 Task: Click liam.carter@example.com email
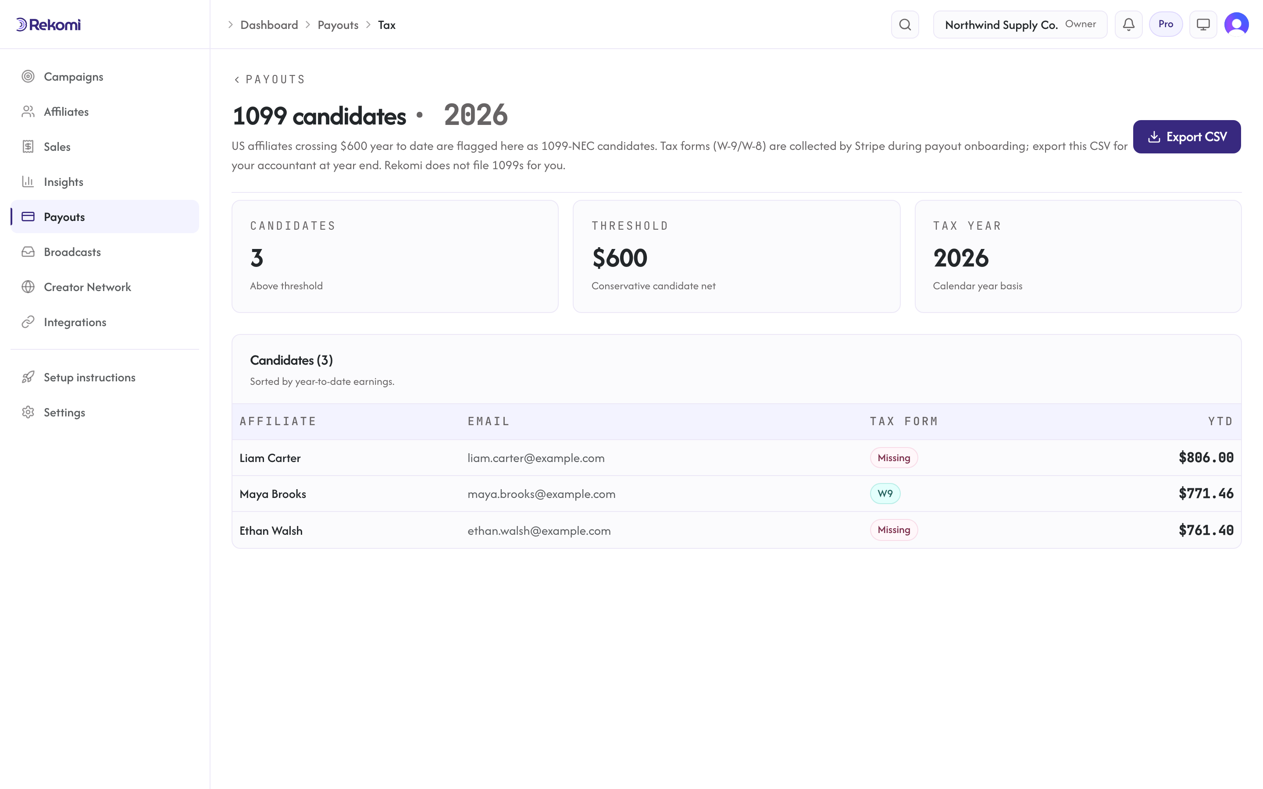pyautogui.click(x=536, y=458)
